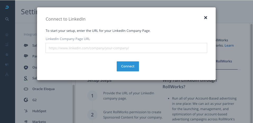Click the RollWorks logo in sidebar
253x123 pixels.
coord(7,7)
